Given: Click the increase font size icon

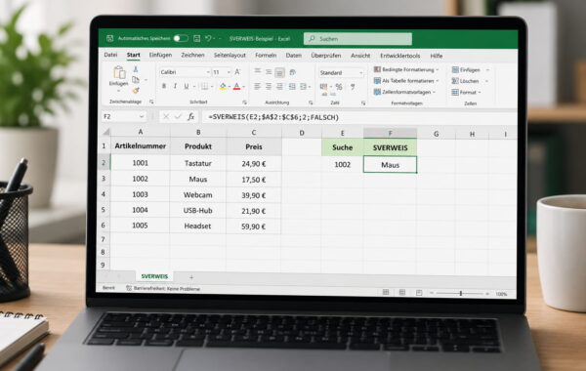Looking at the screenshot, I should tap(237, 71).
